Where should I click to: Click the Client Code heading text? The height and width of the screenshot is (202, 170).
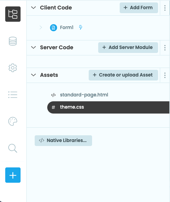click(x=56, y=8)
